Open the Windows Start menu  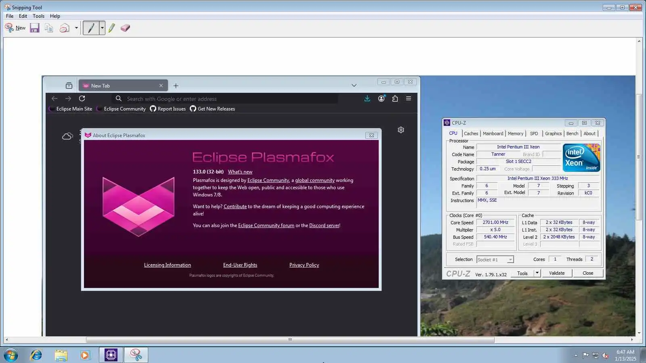pos(11,355)
